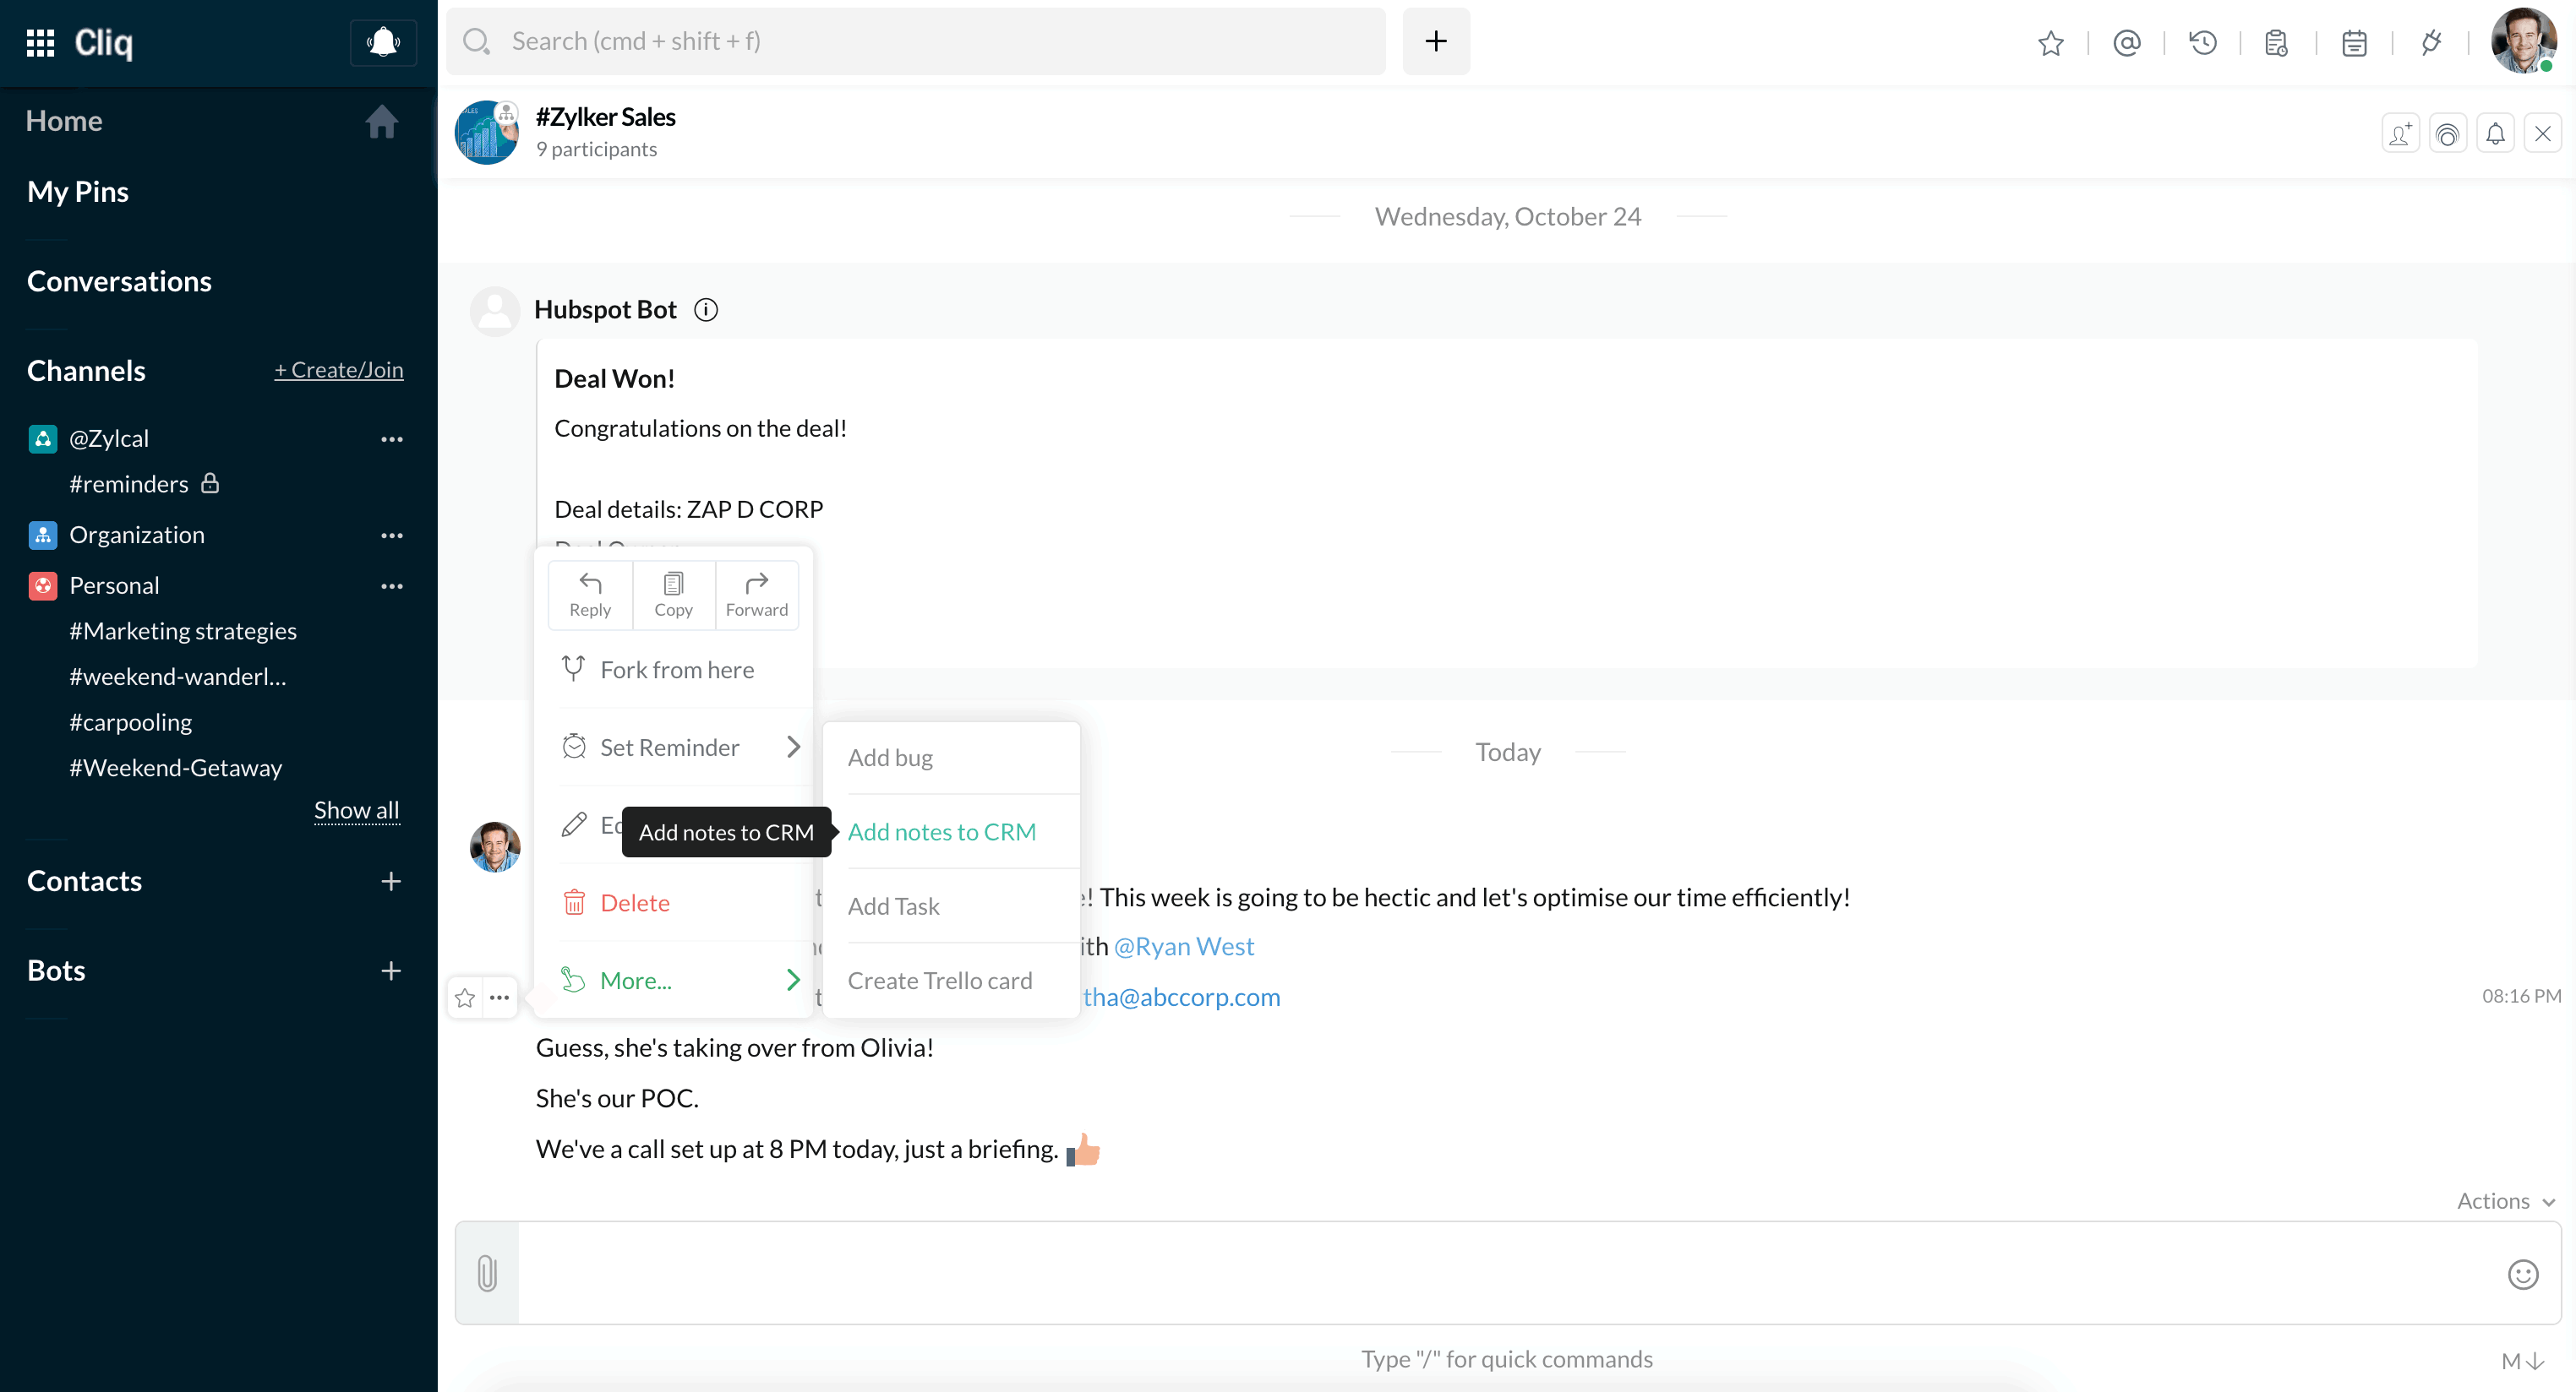Select Add bug from submenu
Screen dimensions: 2576x1392
coord(951,758)
